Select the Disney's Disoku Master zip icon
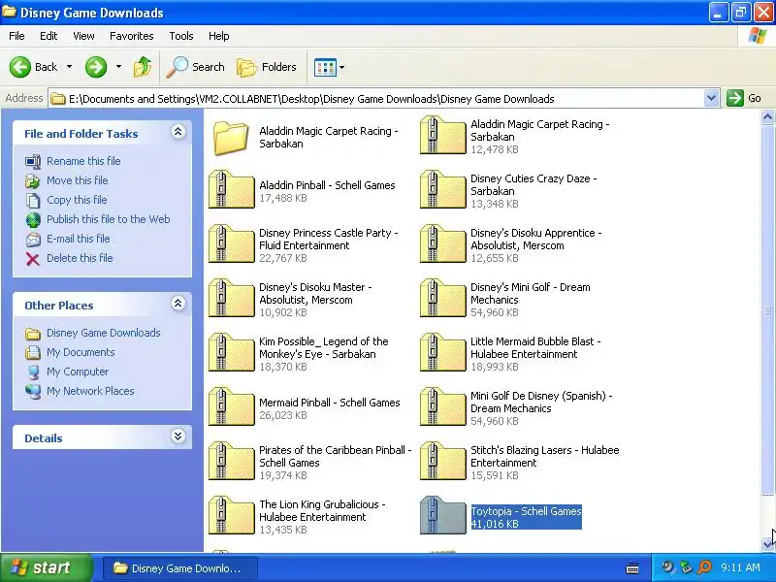This screenshot has width=776, height=582. coord(231,299)
